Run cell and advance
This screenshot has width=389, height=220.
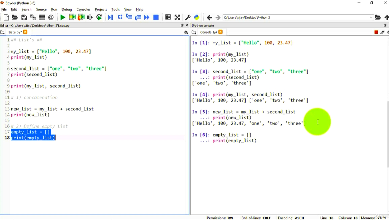coord(81,17)
